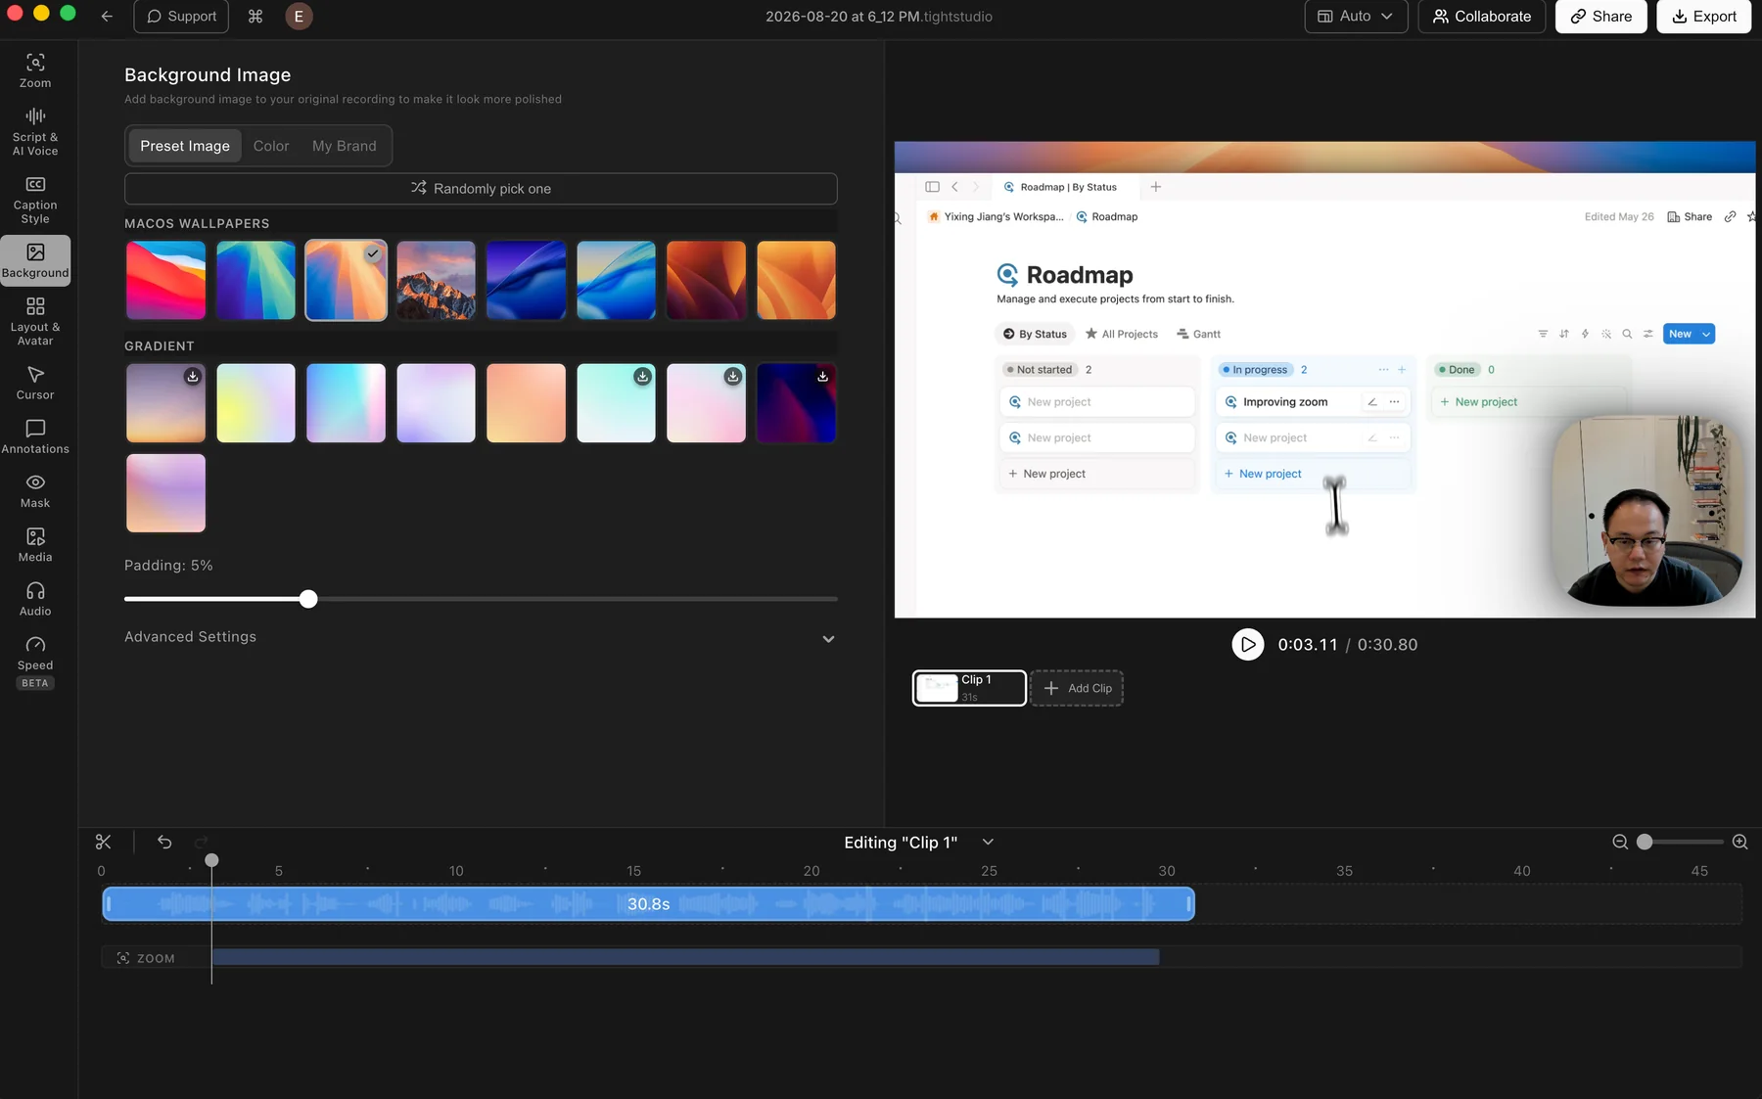Screen dimensions: 1762x1099
Task: Open the Media panel
Action: click(35, 545)
